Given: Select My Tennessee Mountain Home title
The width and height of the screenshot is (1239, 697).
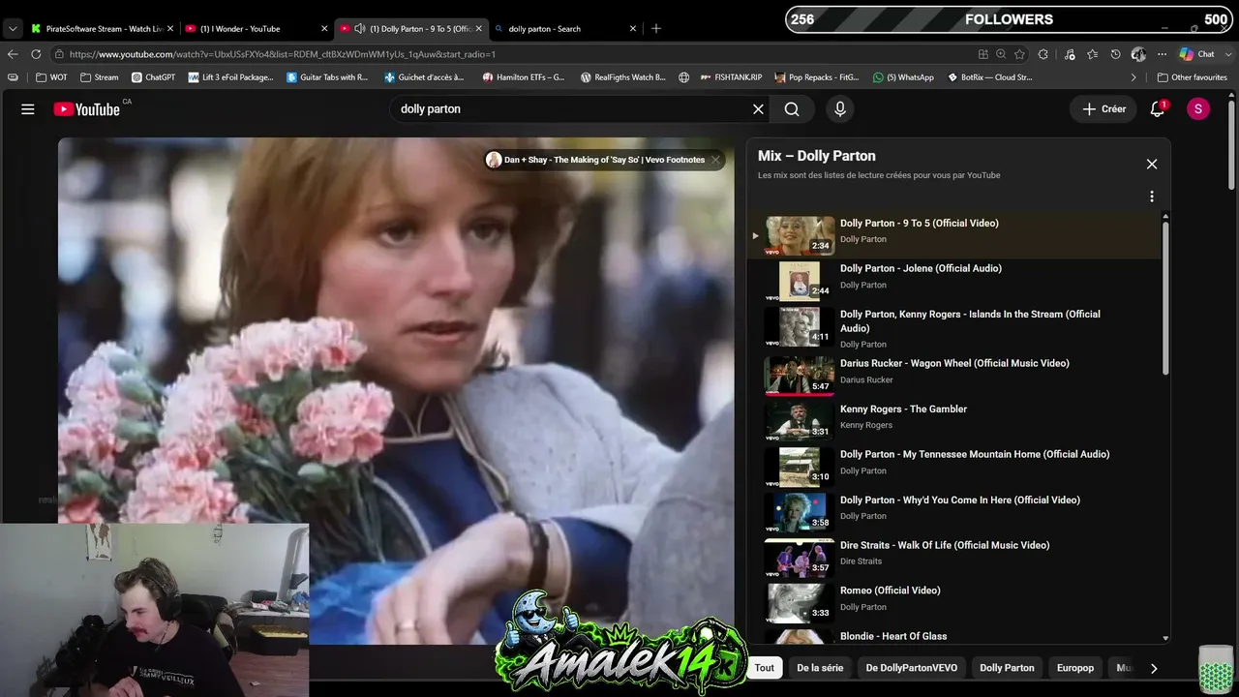Looking at the screenshot, I should click(975, 454).
